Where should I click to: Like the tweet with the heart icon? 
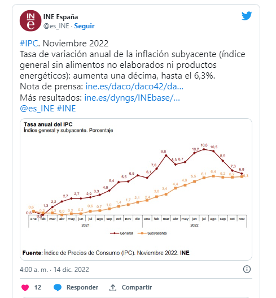coord(25,288)
